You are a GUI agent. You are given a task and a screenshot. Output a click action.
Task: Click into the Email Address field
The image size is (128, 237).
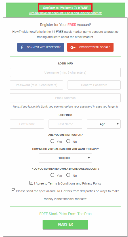[65, 98]
